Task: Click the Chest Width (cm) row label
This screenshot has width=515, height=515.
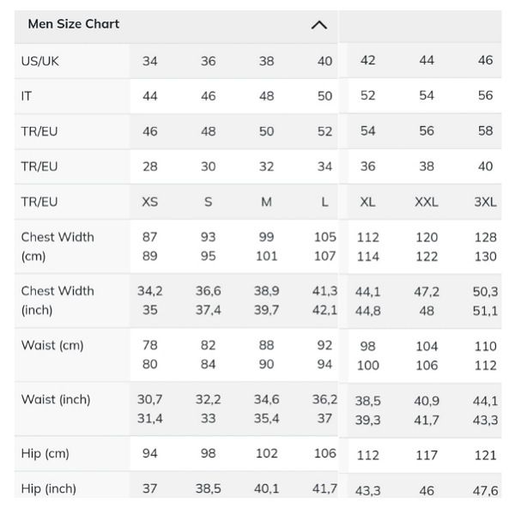Action: point(58,246)
